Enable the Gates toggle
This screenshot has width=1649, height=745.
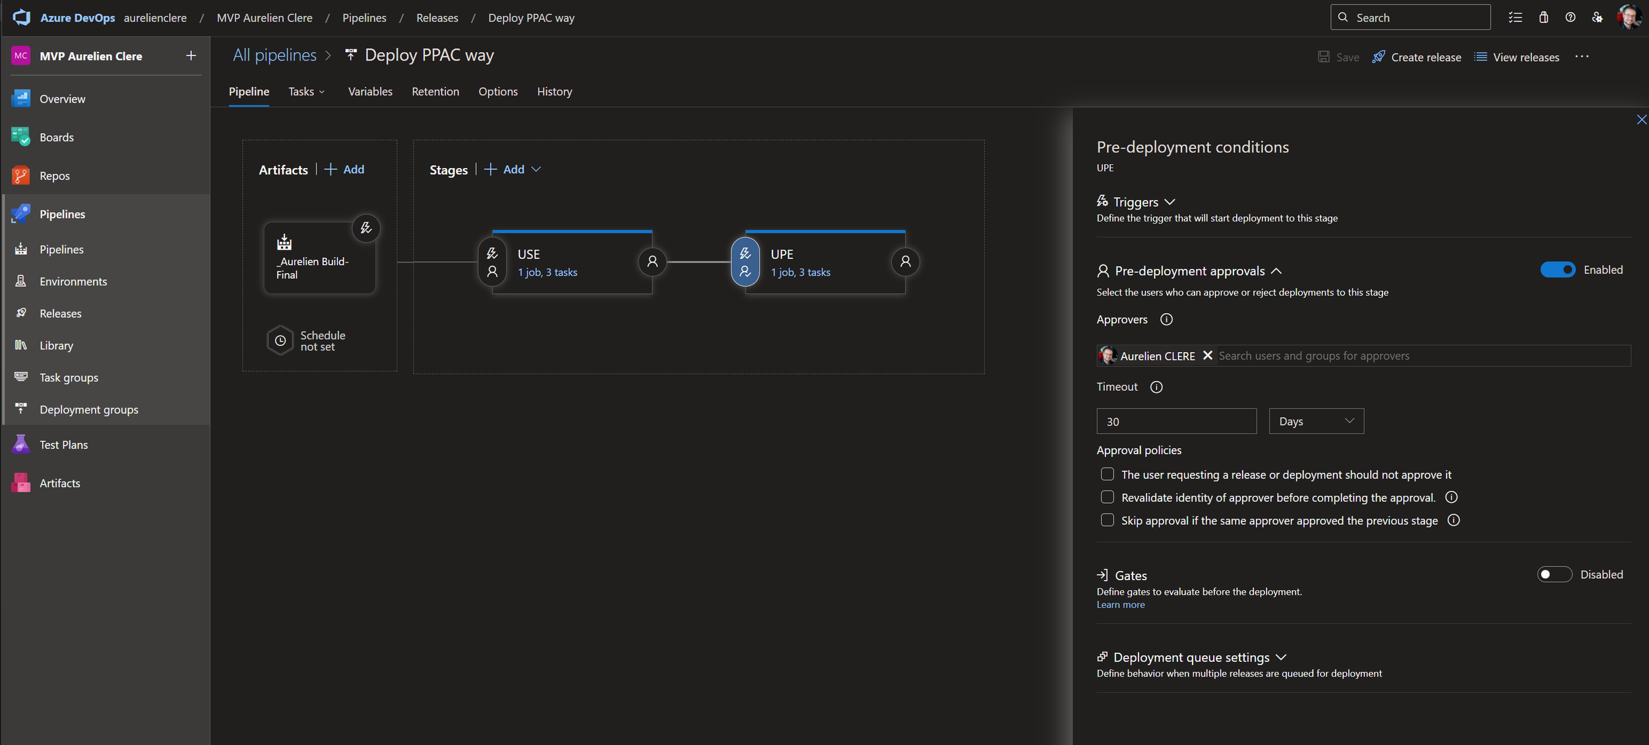pos(1554,574)
